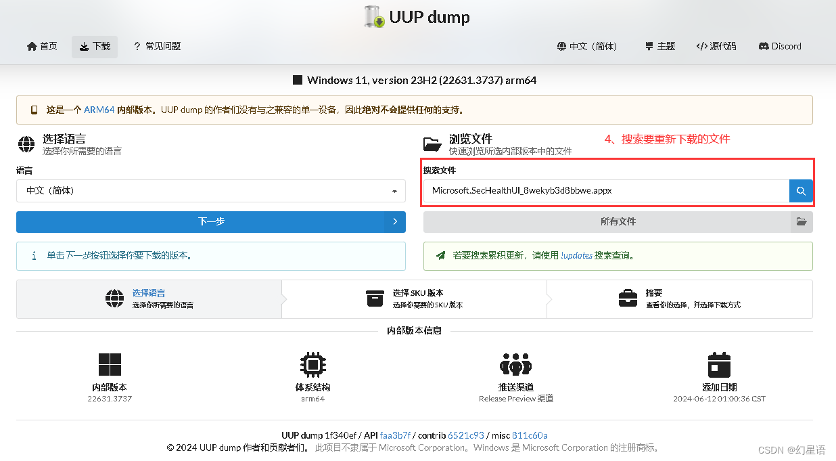Open 常见问题 FAQ menu item
836x461 pixels.
point(158,47)
